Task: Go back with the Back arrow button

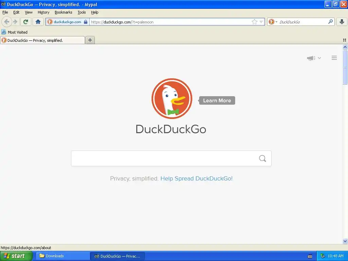Action: [x=7, y=22]
